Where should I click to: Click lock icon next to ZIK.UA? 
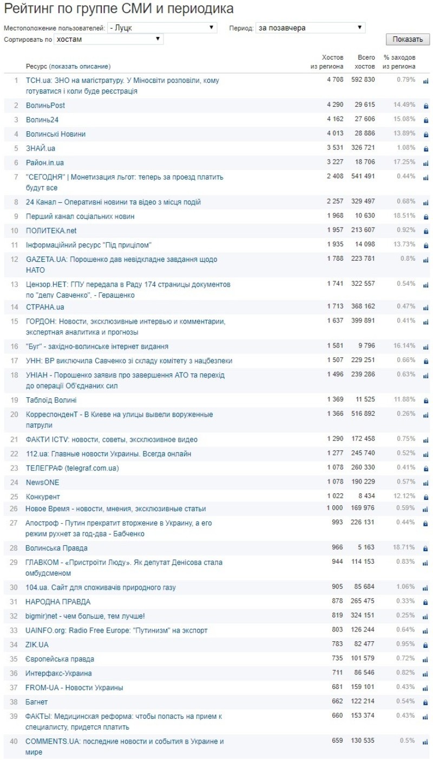pos(425,645)
